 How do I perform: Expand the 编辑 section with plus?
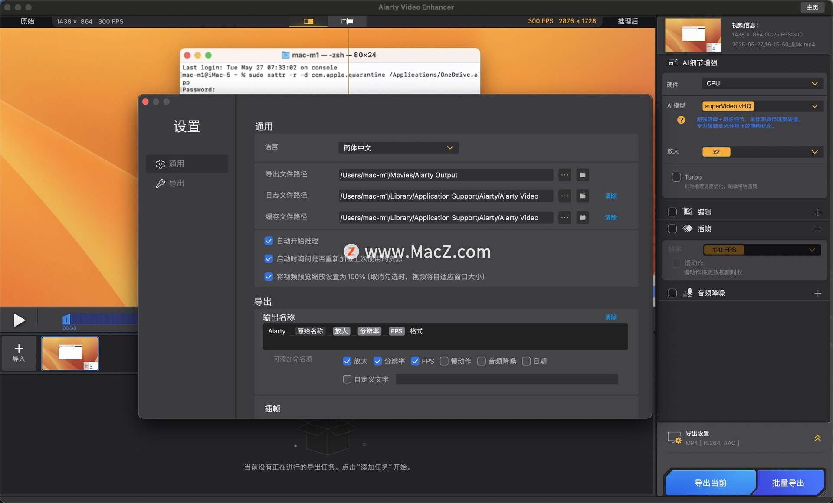pos(818,212)
